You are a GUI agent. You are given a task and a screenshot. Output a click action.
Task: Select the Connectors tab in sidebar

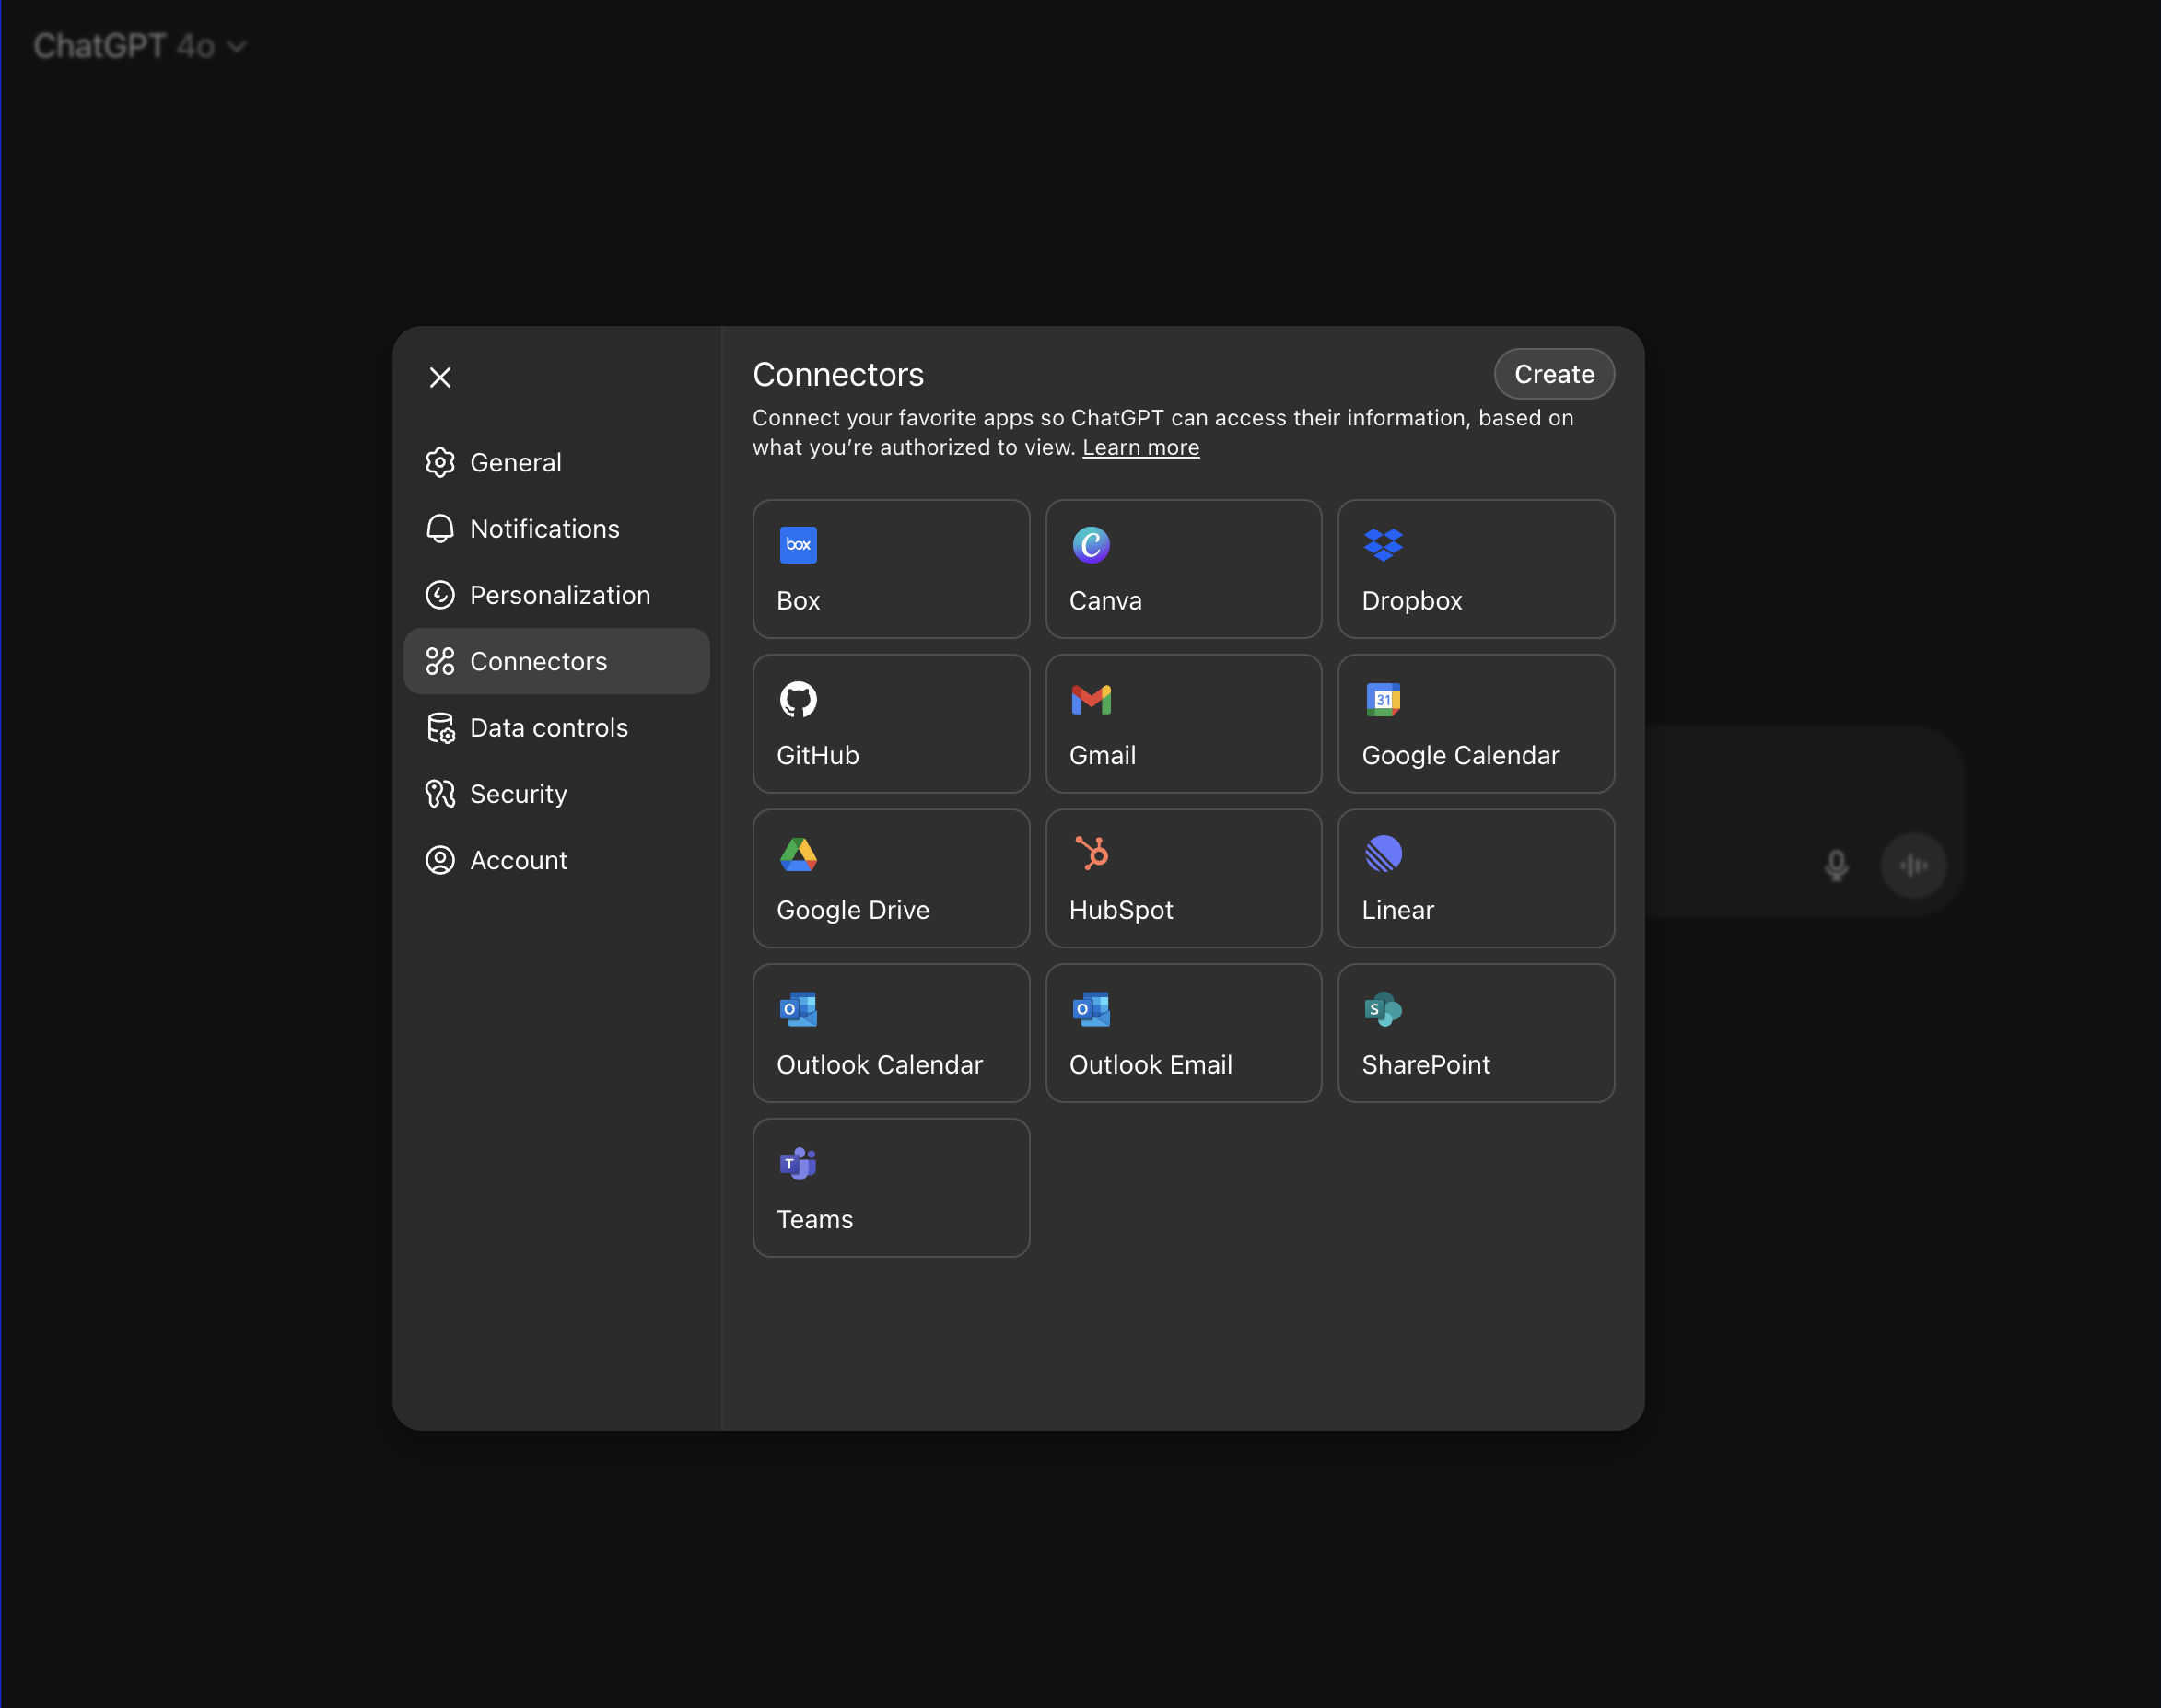556,661
